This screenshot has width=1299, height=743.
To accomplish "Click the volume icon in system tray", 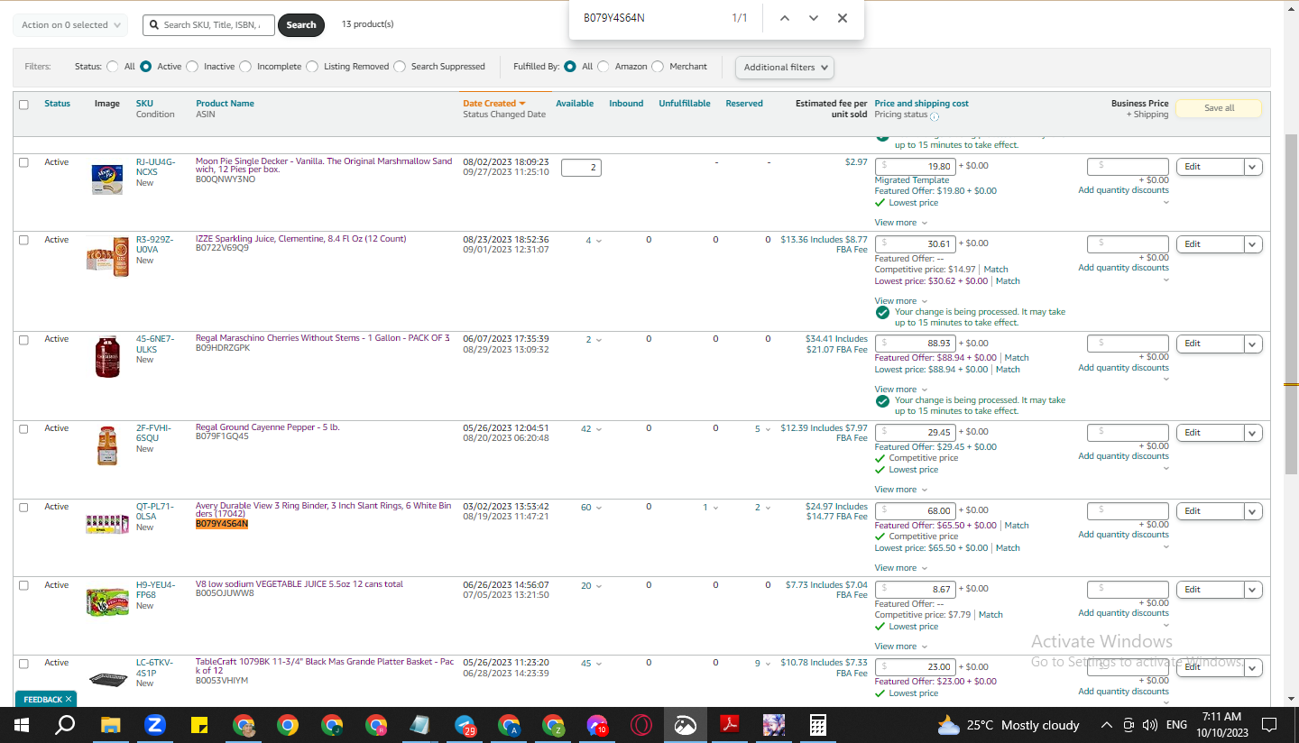I will 1149,725.
